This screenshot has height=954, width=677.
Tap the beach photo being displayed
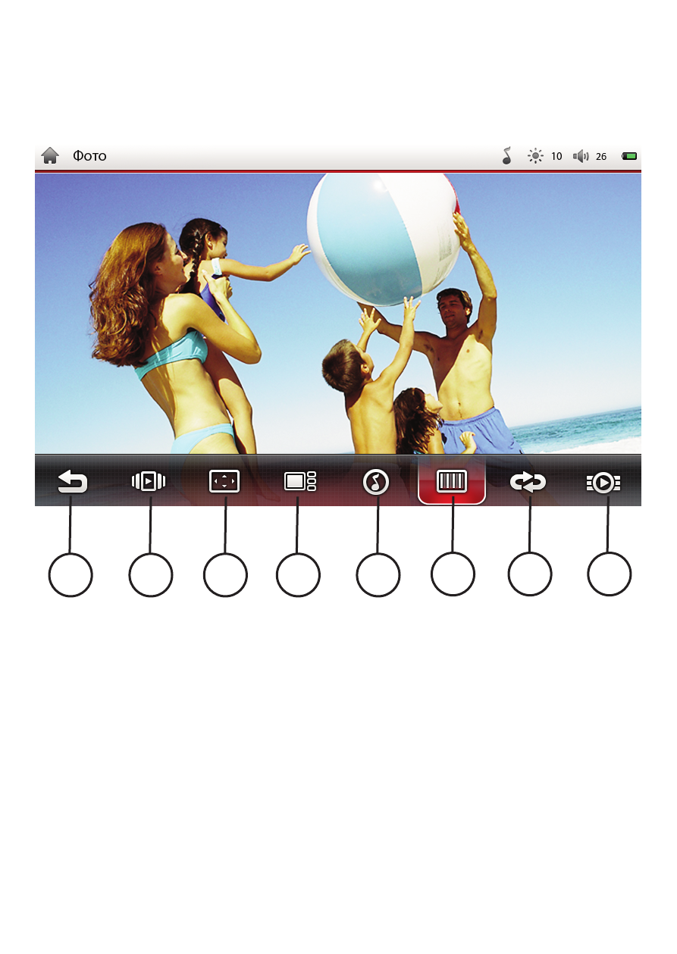[x=338, y=314]
